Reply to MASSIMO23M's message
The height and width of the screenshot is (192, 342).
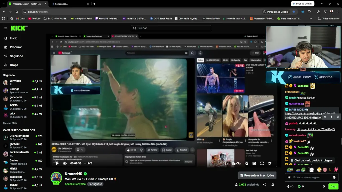click(x=325, y=117)
